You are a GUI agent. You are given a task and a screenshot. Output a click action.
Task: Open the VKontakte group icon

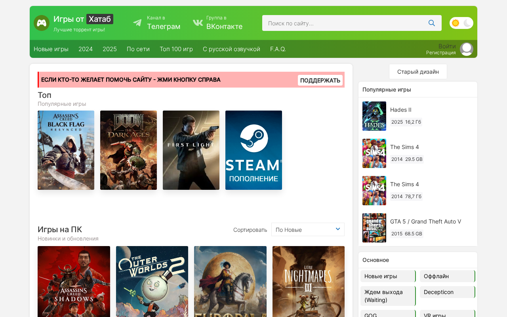198,23
